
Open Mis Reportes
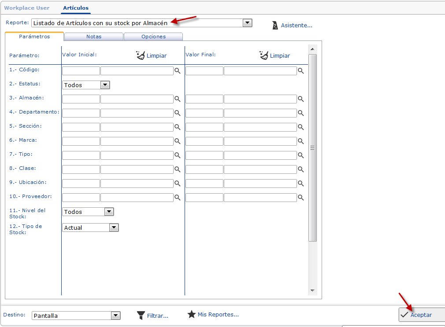click(213, 315)
